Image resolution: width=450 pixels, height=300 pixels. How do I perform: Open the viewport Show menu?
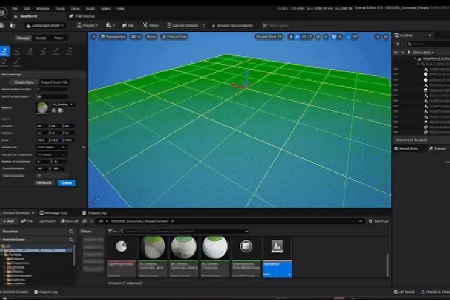tap(151, 37)
